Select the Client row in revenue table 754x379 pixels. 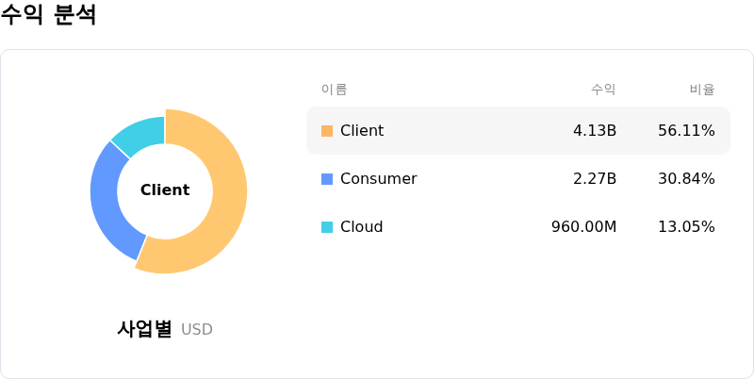coord(517,130)
